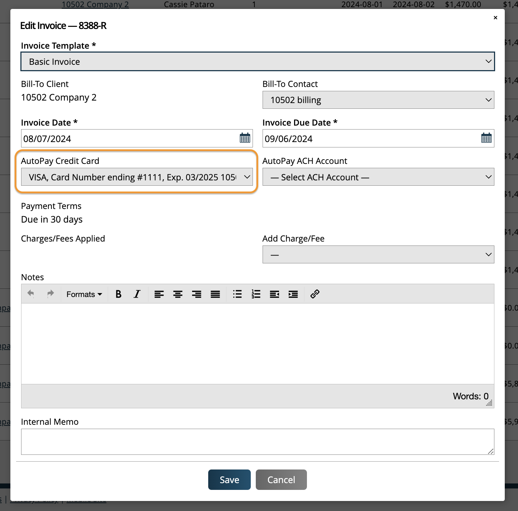Click the undo arrow in Notes toolbar
This screenshot has width=518, height=511.
tap(31, 294)
